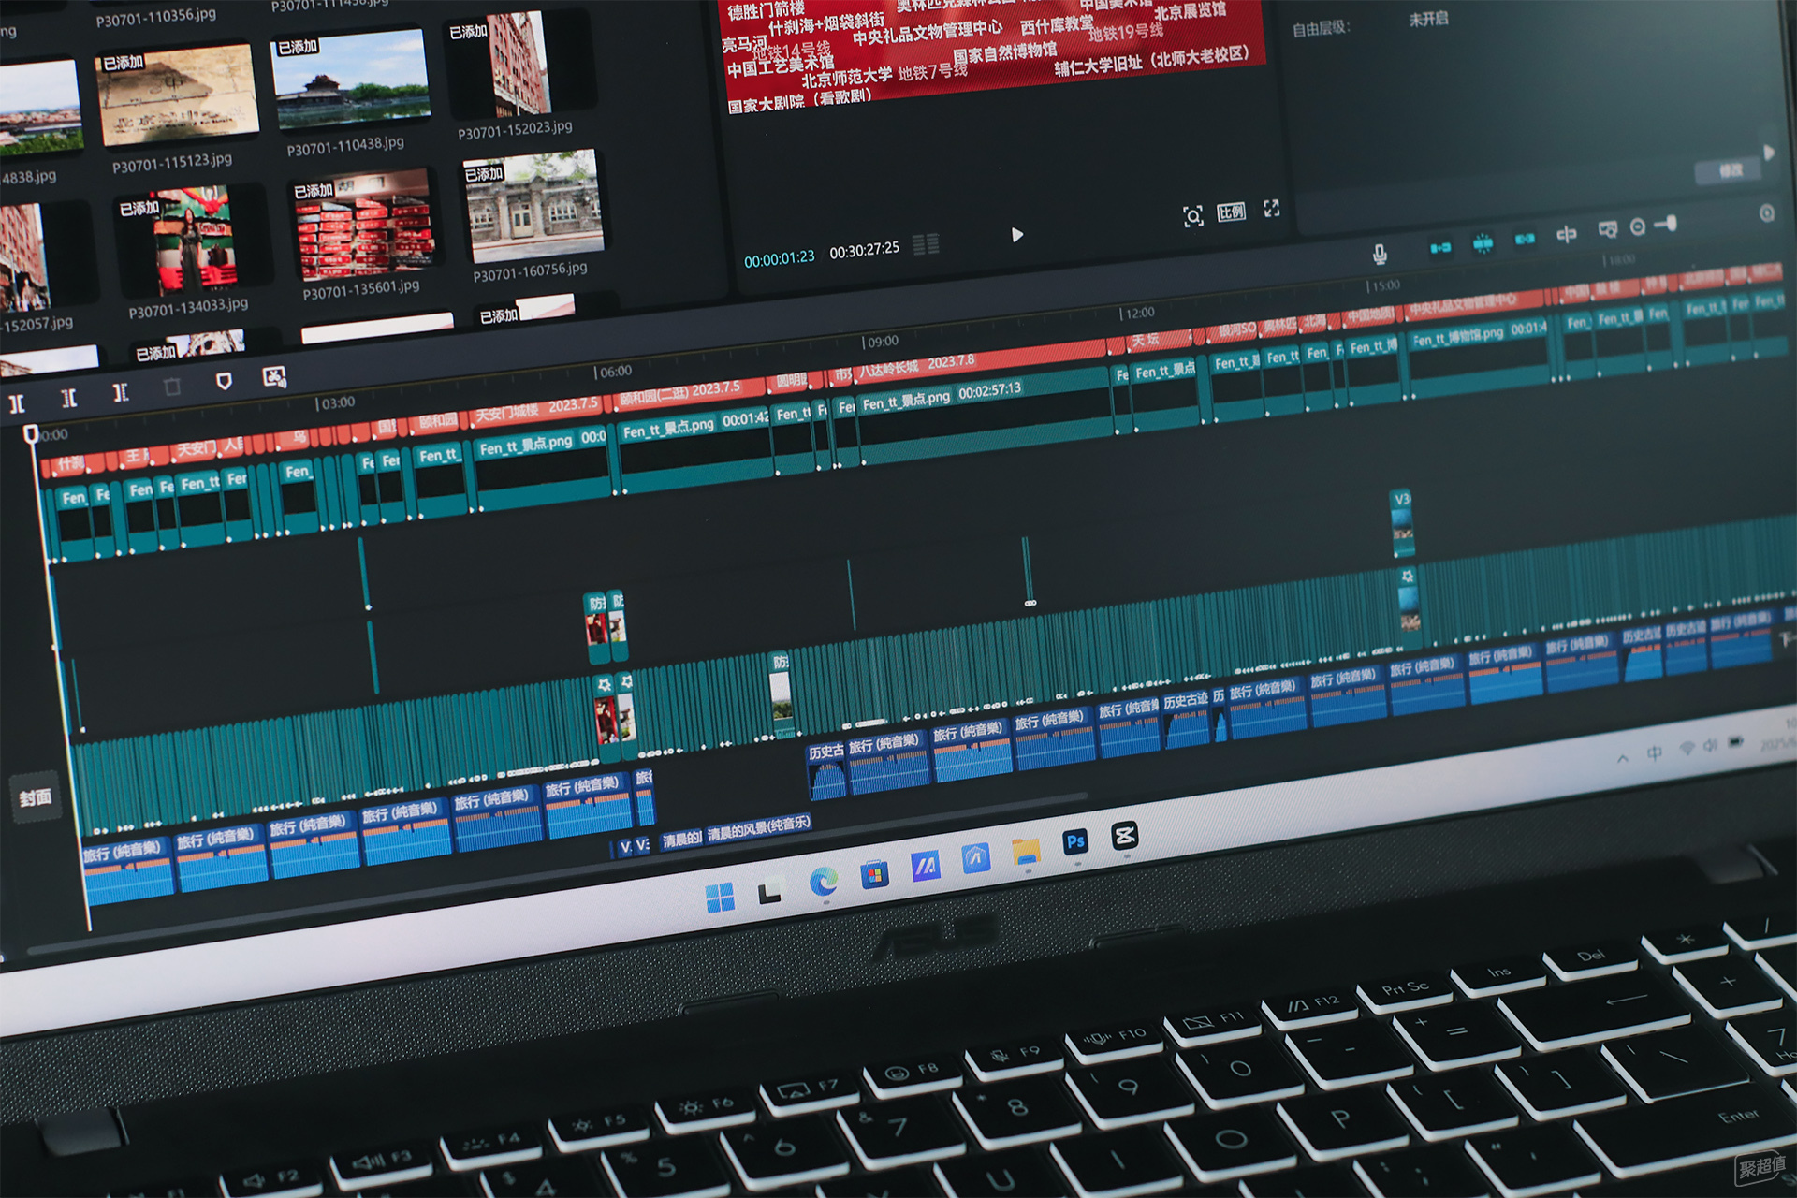Screen dimensions: 1797x1198
Task: Click the V3 clip on the upper track
Action: (1401, 523)
